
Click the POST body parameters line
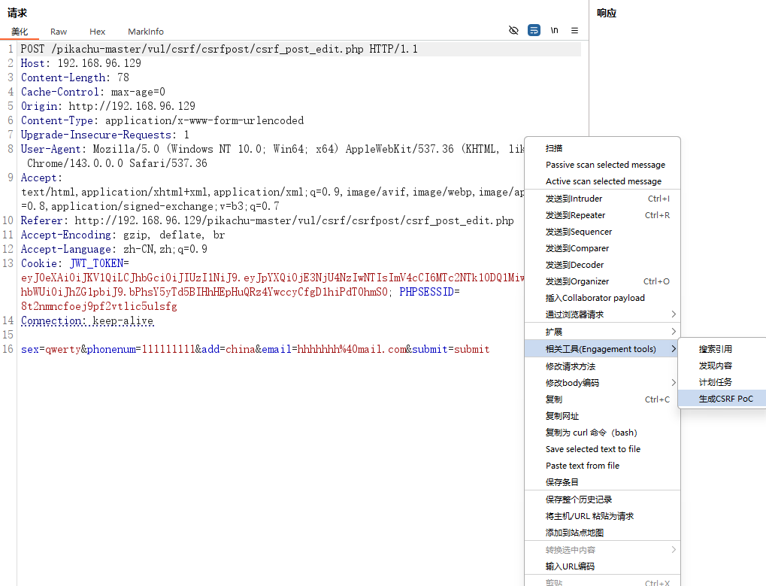point(255,349)
